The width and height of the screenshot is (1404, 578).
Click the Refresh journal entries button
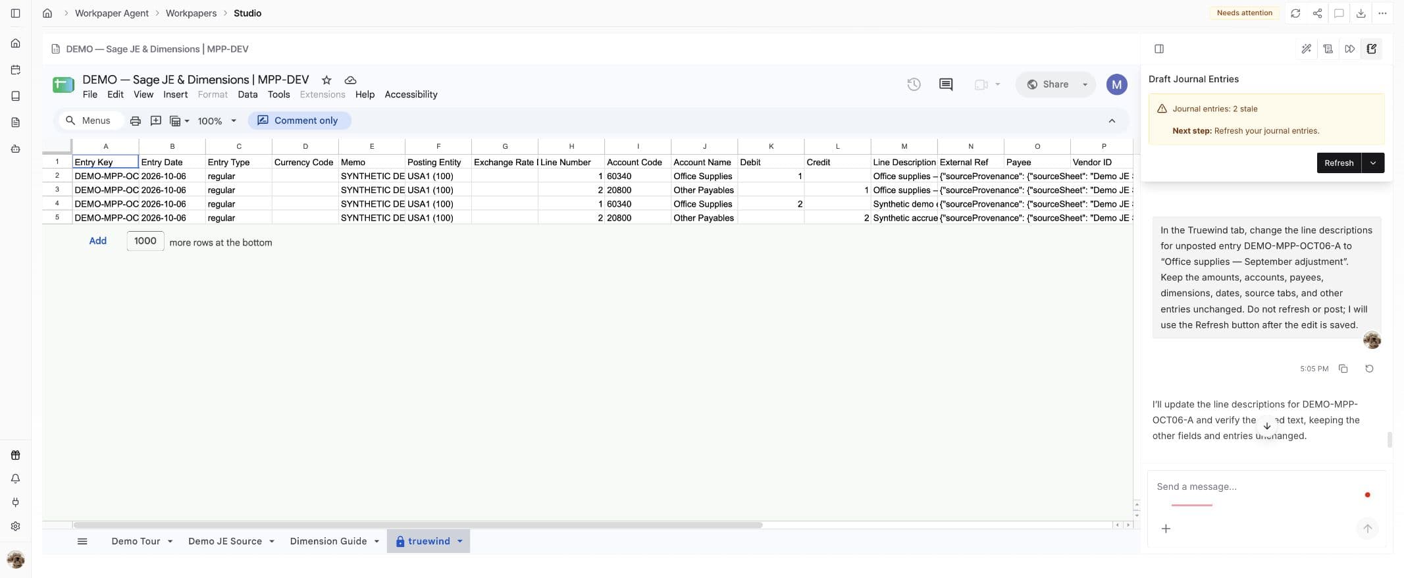(x=1339, y=163)
